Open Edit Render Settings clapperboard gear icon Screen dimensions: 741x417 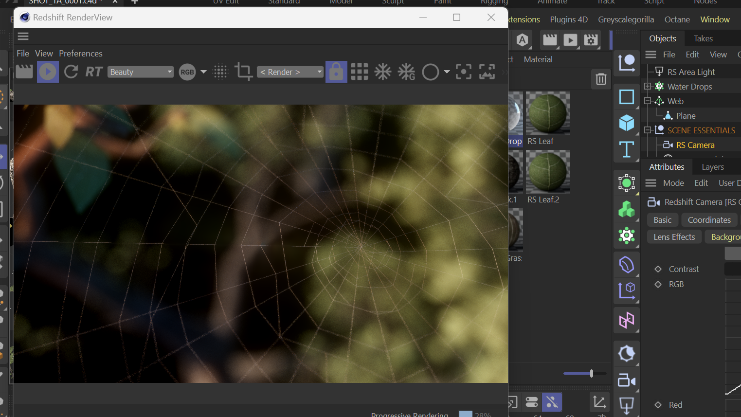(591, 40)
